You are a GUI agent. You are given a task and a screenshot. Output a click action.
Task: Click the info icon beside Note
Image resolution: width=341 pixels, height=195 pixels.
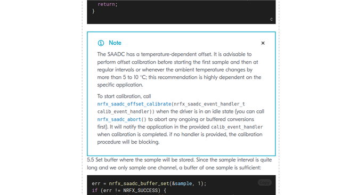point(101,43)
